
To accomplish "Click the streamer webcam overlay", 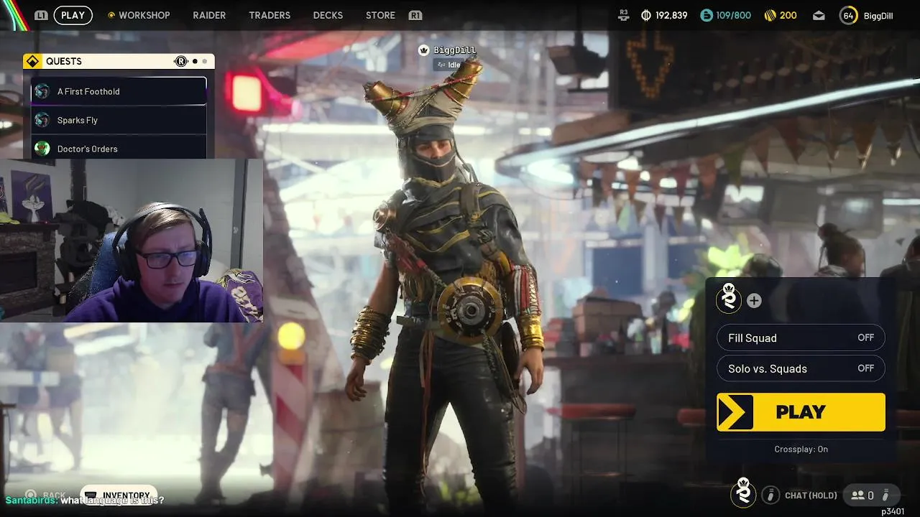I will pyautogui.click(x=131, y=241).
